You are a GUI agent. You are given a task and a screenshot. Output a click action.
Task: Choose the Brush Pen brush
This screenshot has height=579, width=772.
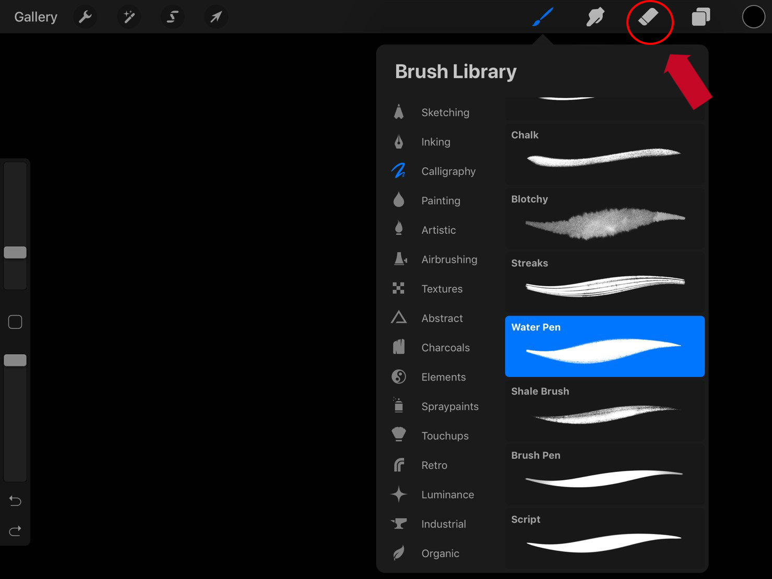[604, 474]
